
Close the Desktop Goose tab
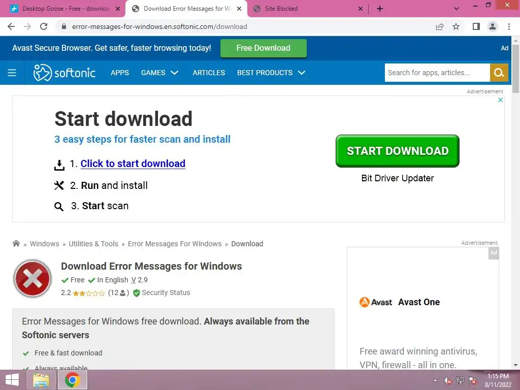click(118, 9)
